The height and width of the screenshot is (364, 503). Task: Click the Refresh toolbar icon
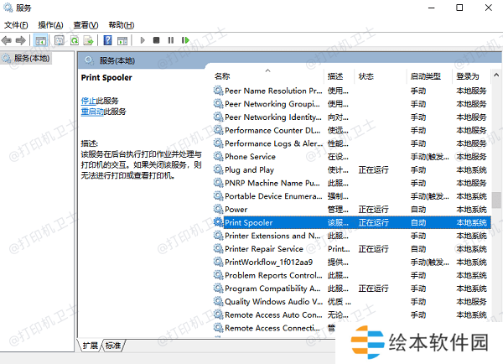pos(75,39)
